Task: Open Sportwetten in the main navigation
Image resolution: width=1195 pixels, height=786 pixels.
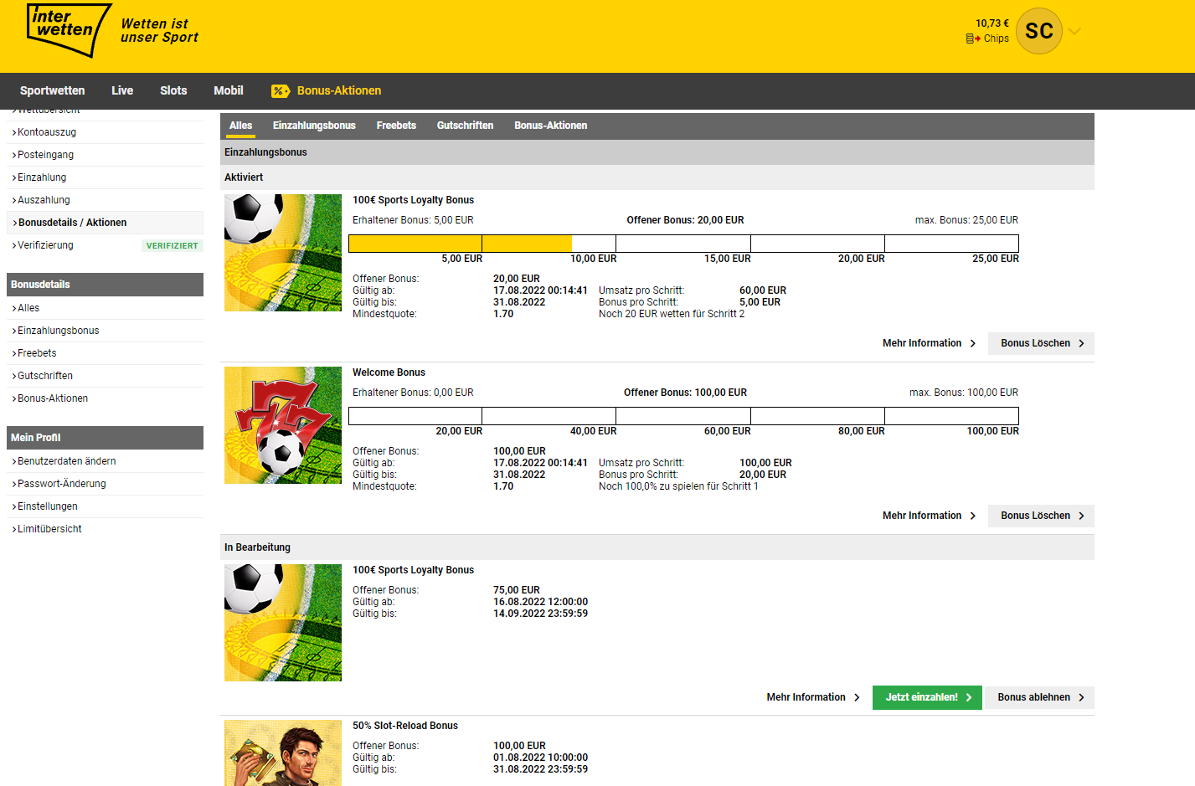Action: 53,90
